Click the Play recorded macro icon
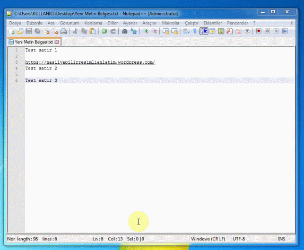304x250 pixels. (276, 31)
